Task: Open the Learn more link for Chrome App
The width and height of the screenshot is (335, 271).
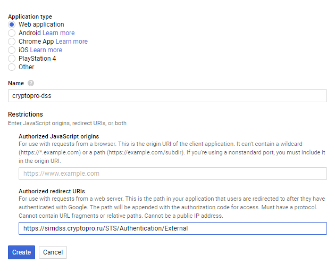Action: click(x=71, y=42)
